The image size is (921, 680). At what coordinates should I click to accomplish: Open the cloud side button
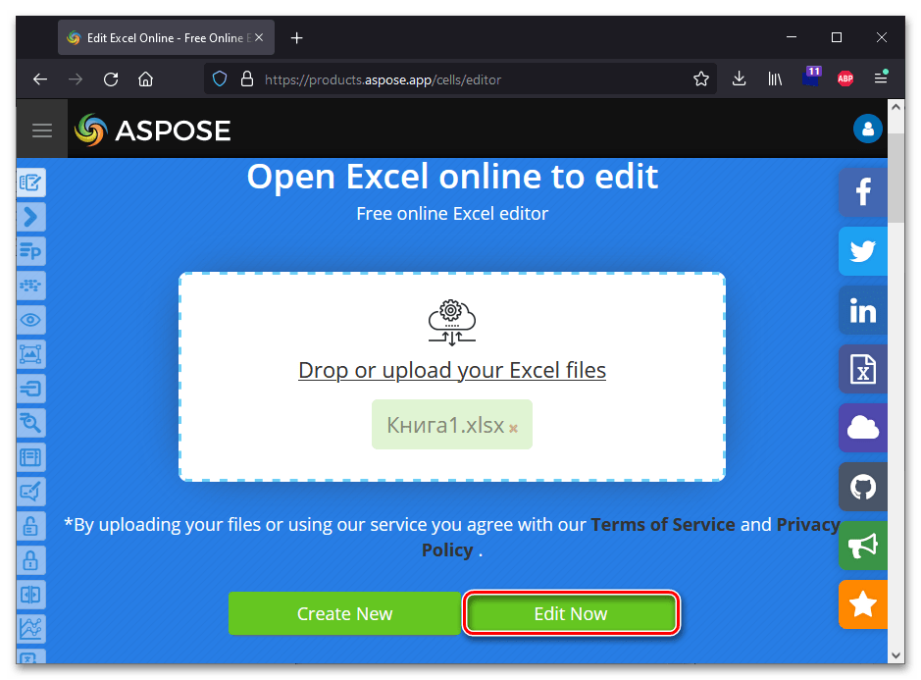[863, 427]
